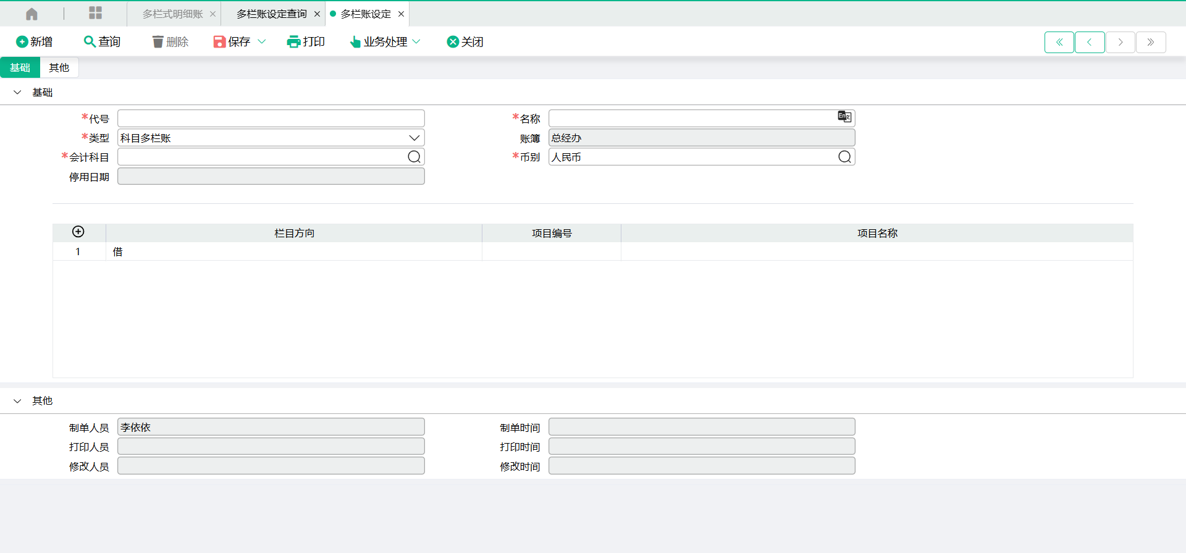This screenshot has width=1186, height=553.
Task: Jump to first record arrow button
Action: [x=1059, y=42]
